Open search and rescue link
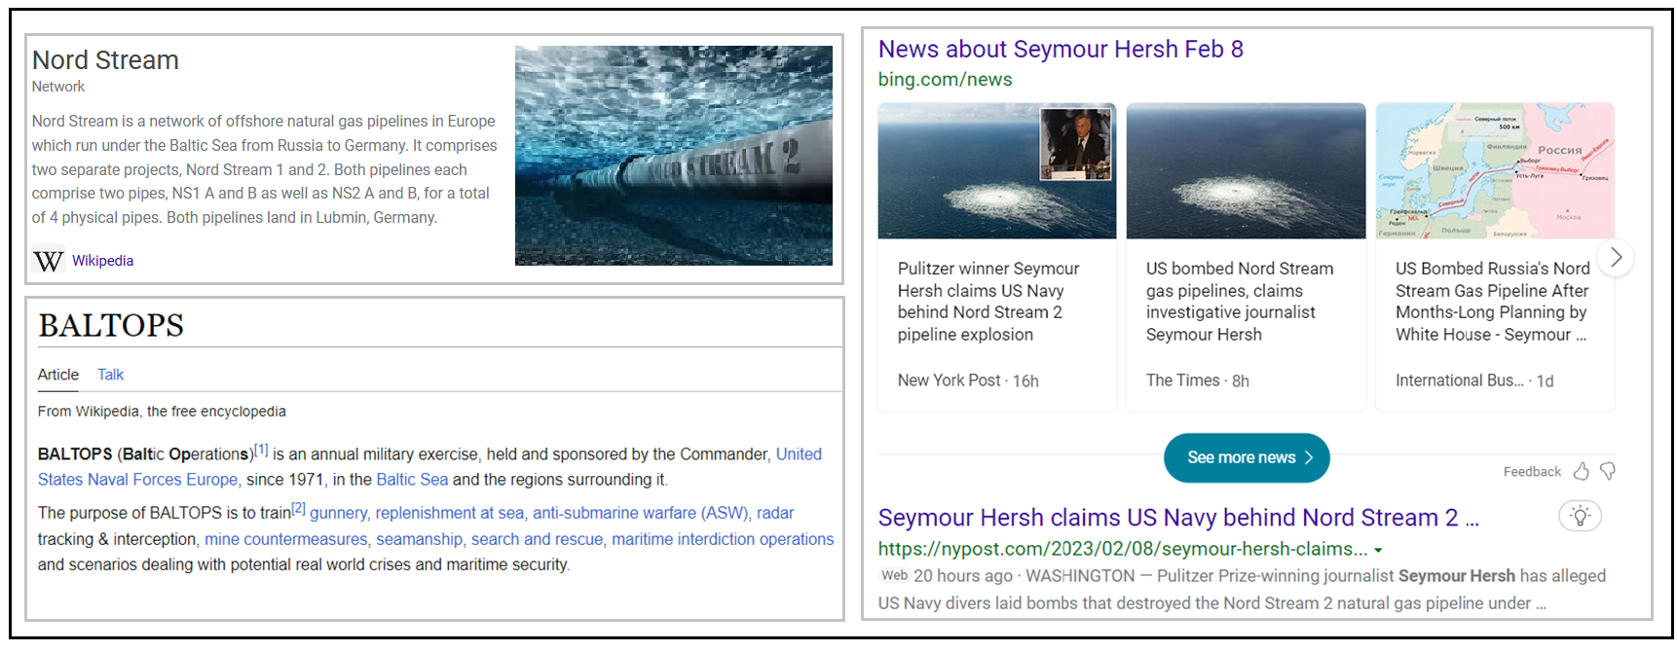Image resolution: width=1677 pixels, height=652 pixels. point(538,539)
